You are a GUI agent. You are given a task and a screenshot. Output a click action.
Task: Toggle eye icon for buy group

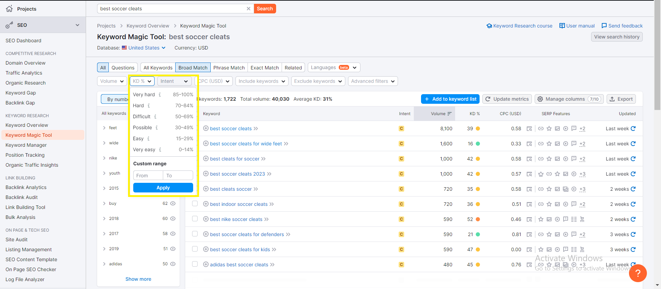[x=173, y=203]
